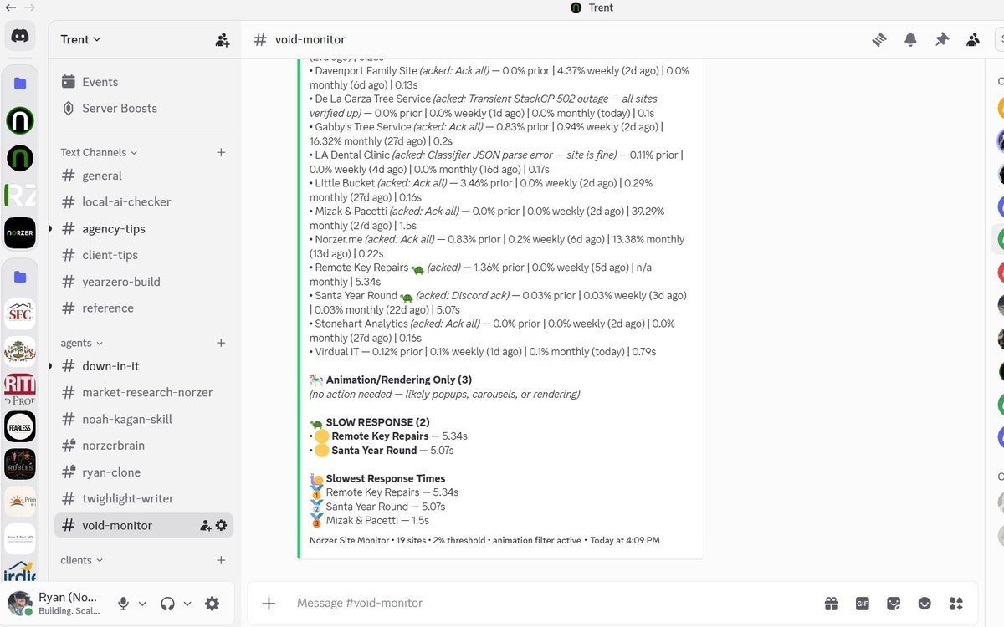Viewport: 1004px width, 627px height.
Task: Mute microphone toggle
Action: pos(123,604)
